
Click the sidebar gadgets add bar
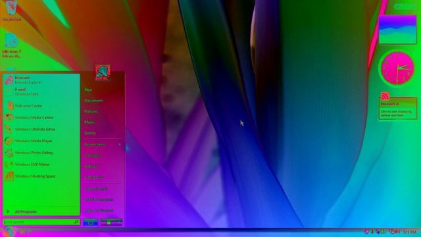[x=405, y=6]
